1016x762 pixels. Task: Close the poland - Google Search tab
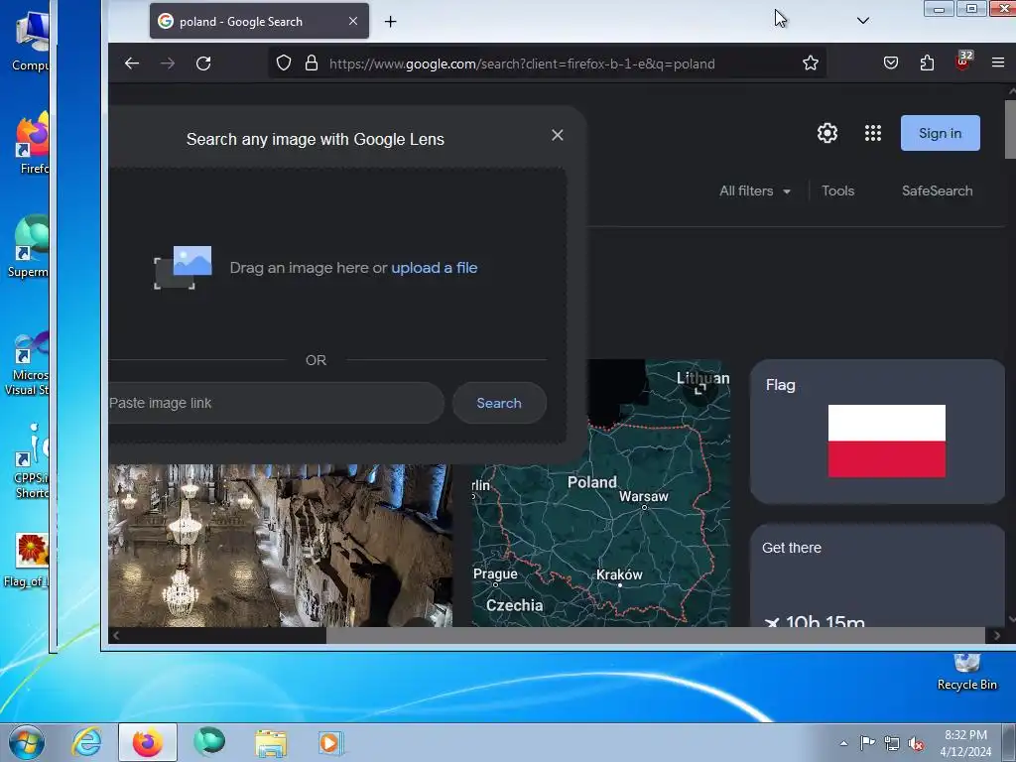pos(353,22)
